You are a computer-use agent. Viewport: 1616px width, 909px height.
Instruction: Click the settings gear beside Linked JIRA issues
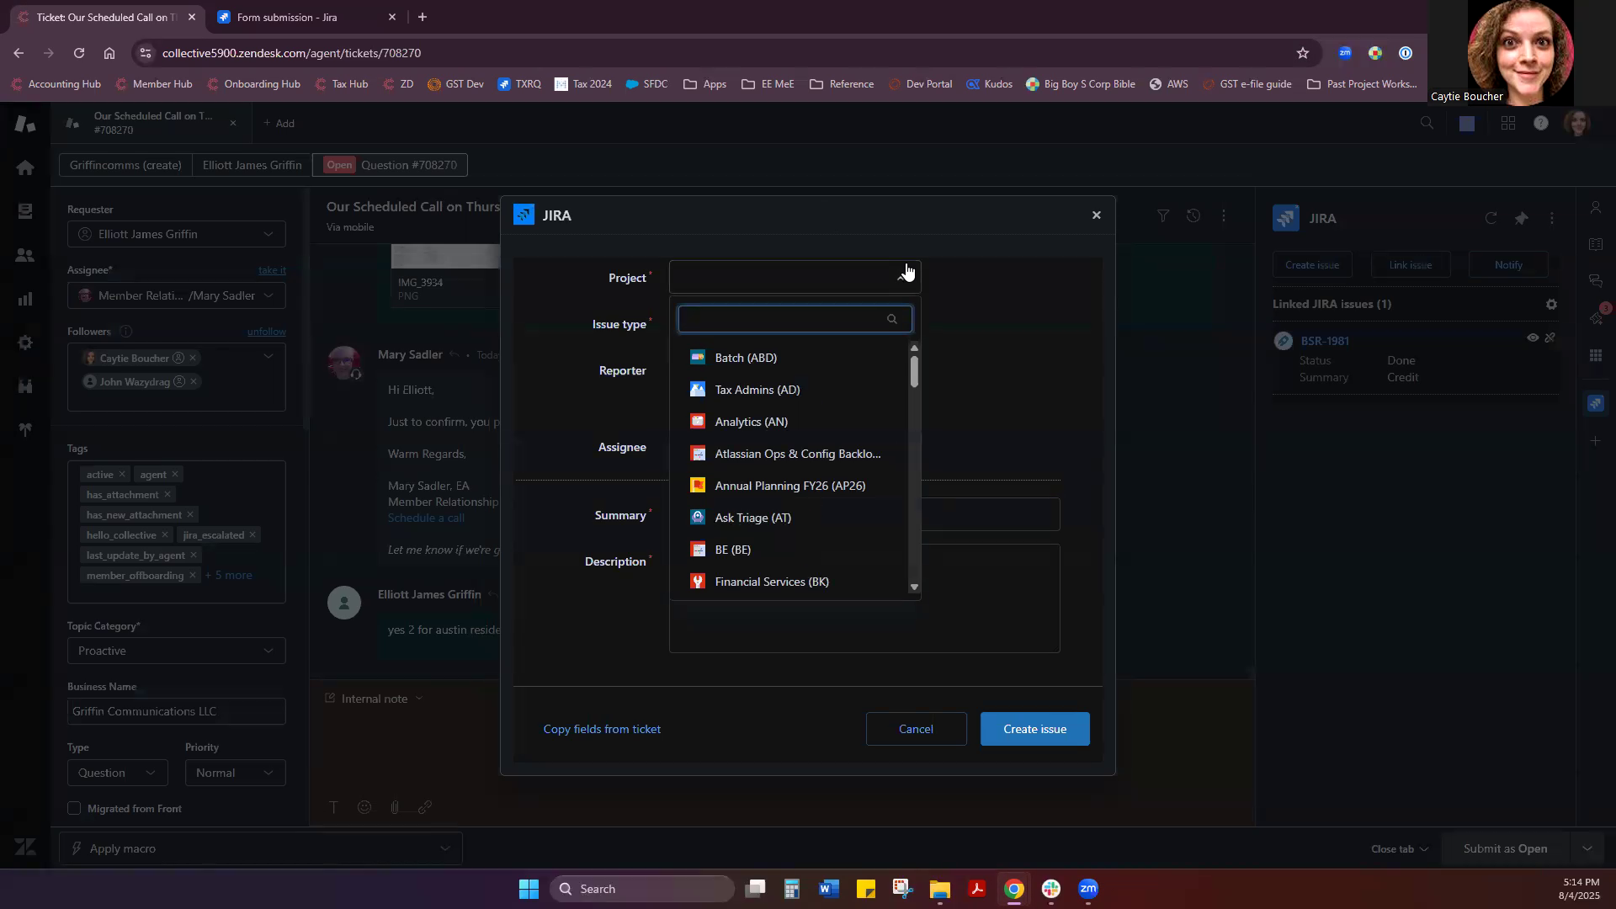1551,305
